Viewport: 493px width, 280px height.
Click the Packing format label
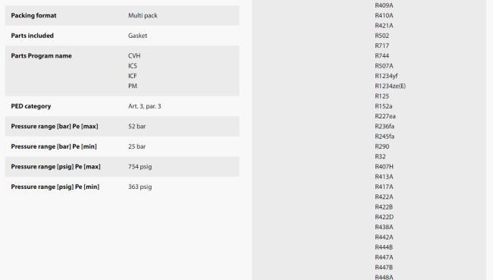pyautogui.click(x=33, y=15)
